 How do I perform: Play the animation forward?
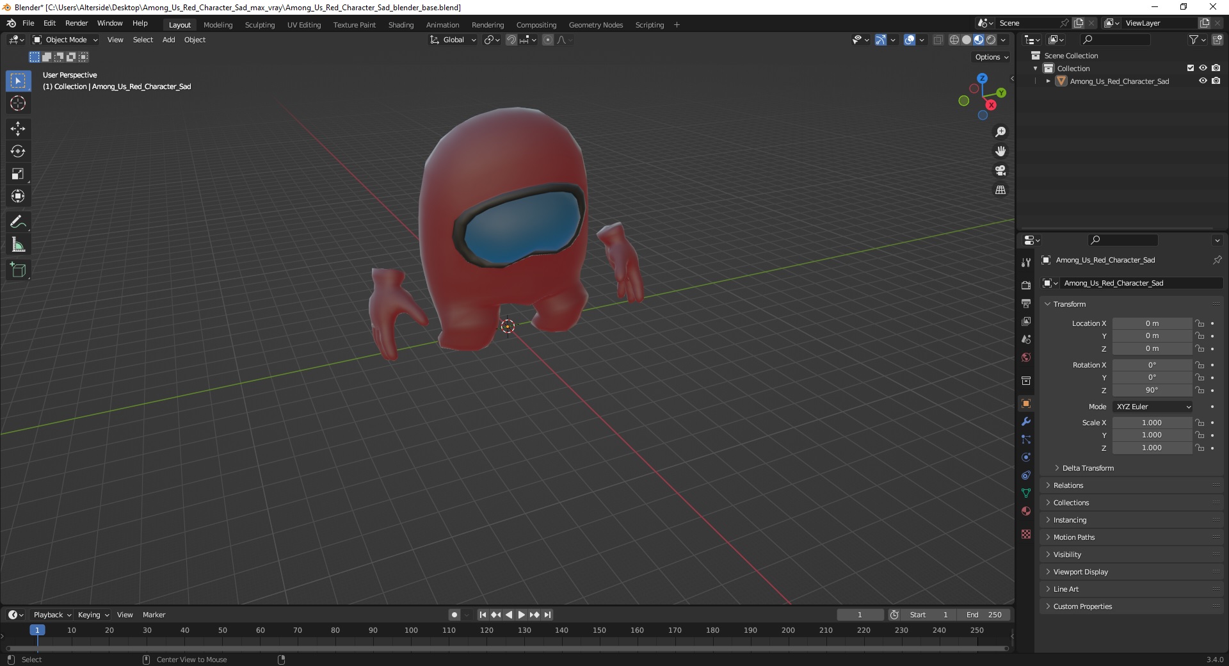[522, 615]
